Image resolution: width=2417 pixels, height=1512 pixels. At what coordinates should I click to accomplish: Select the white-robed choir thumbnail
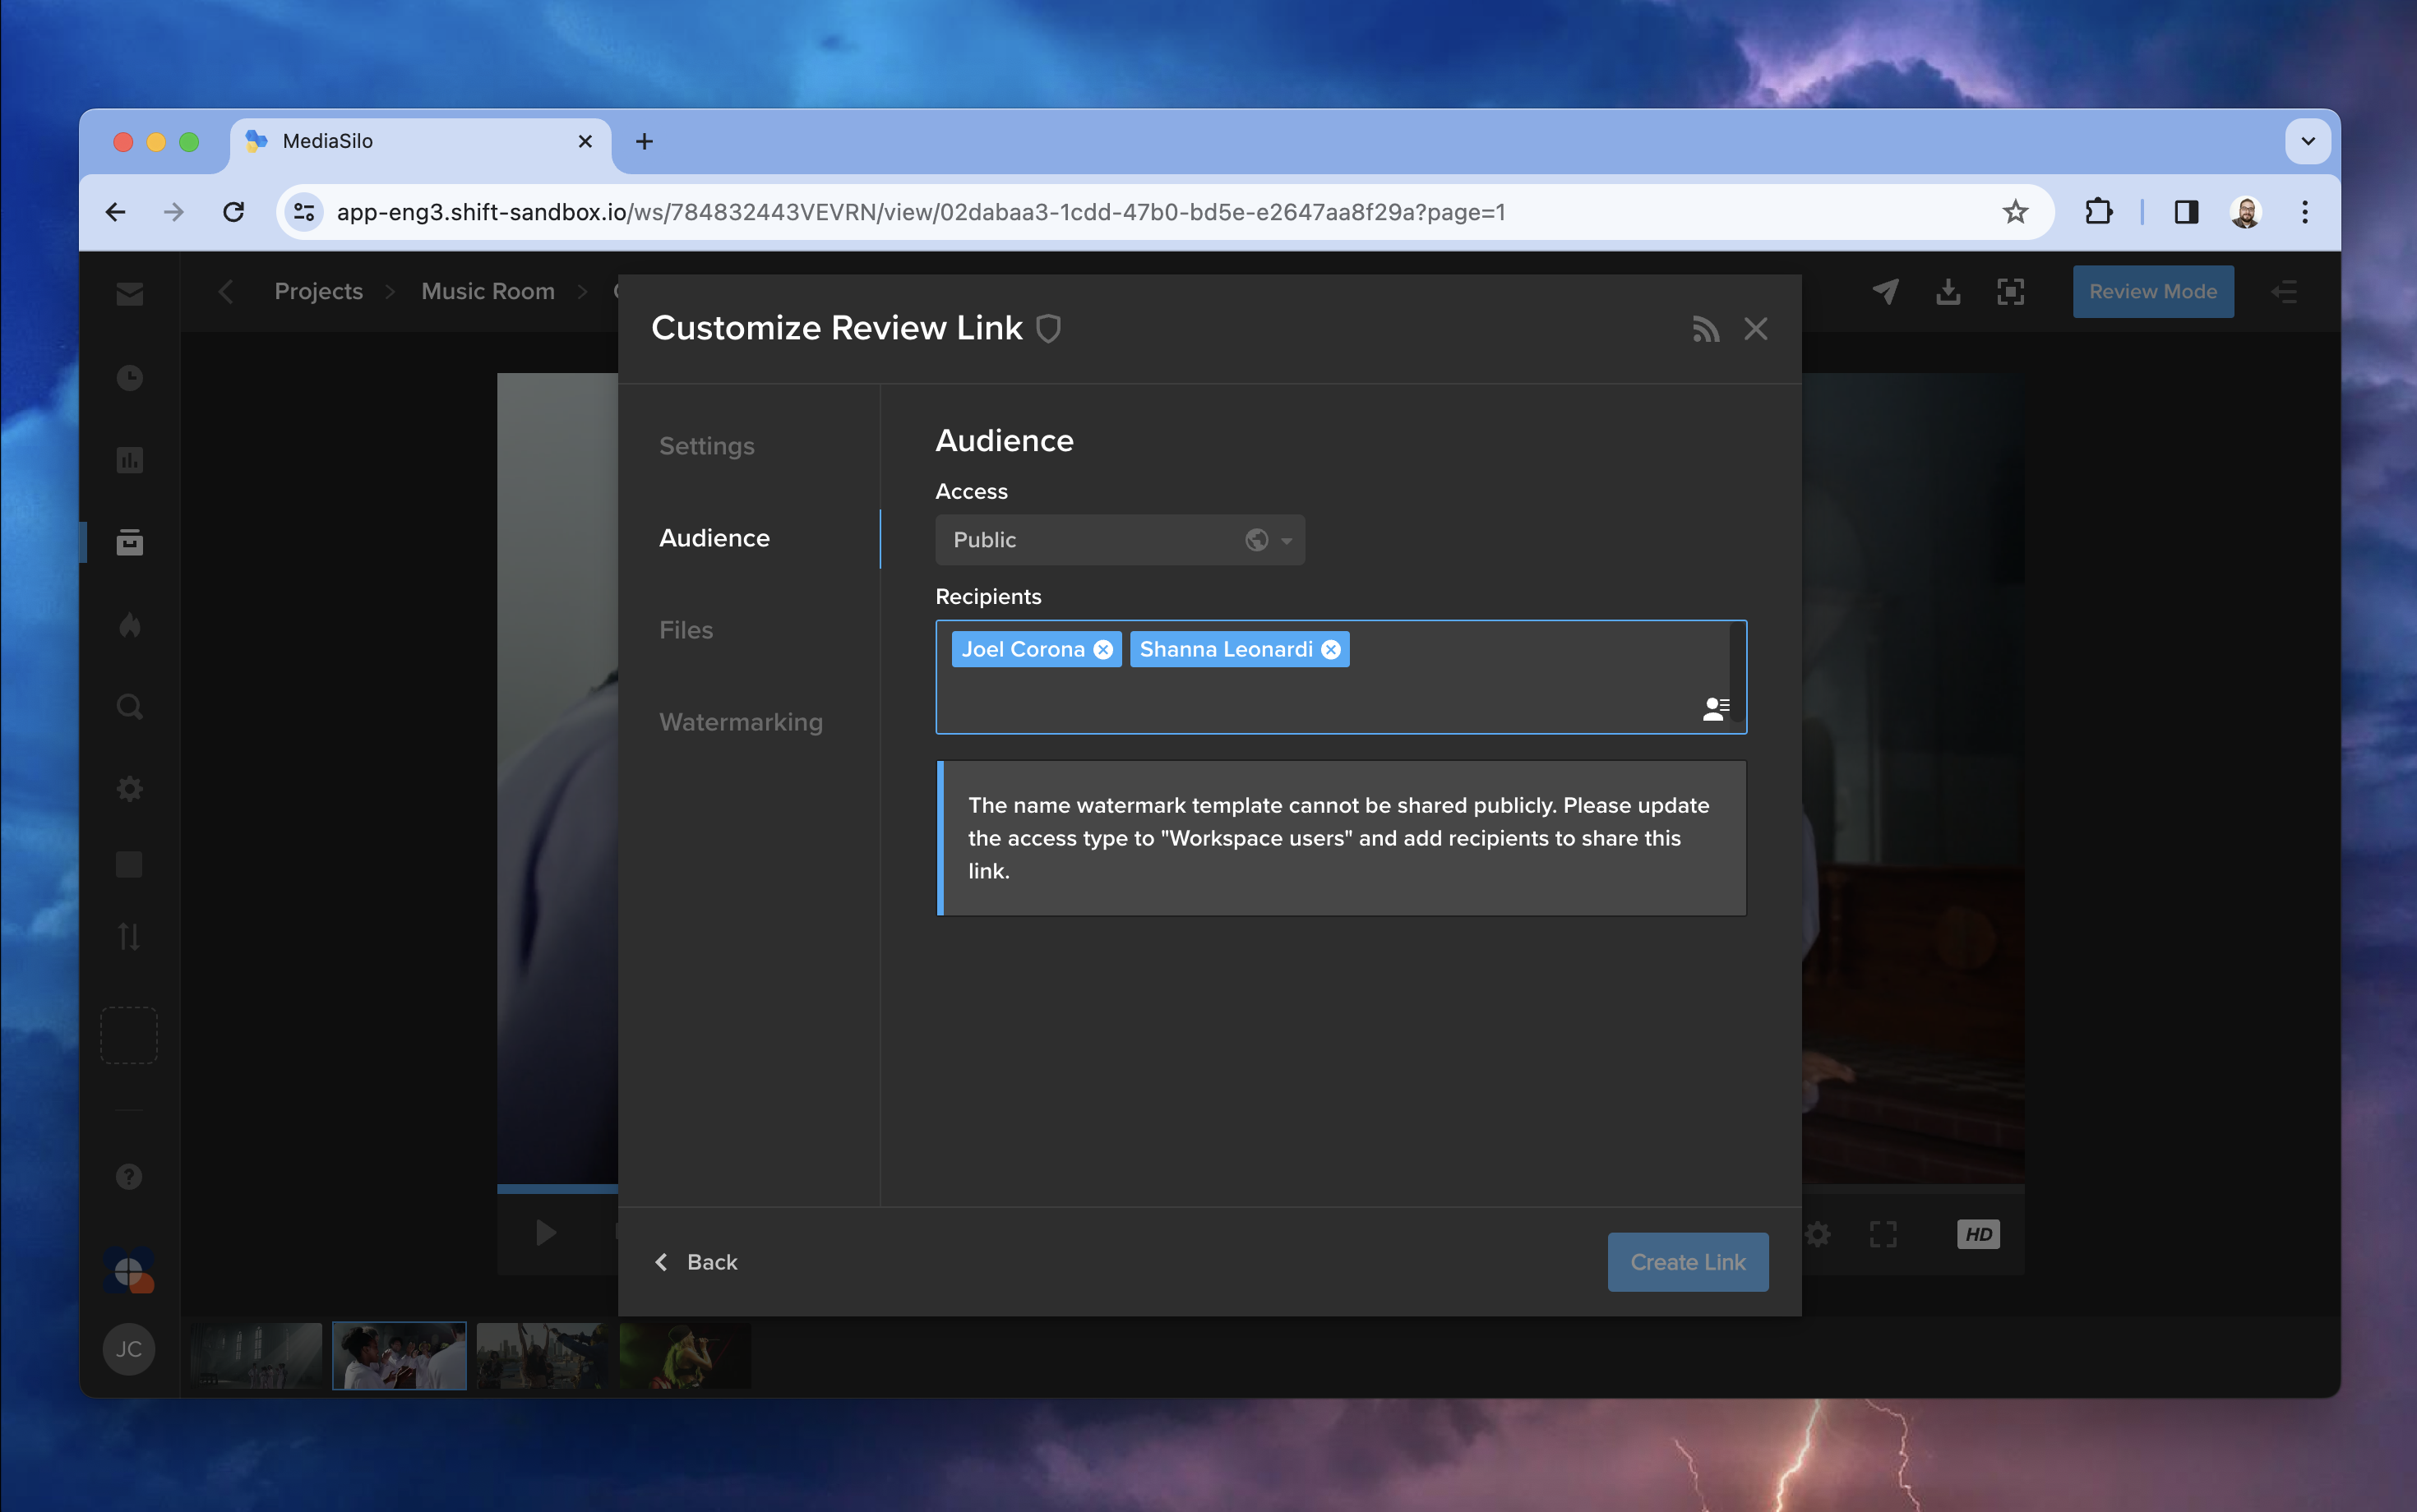pos(400,1356)
